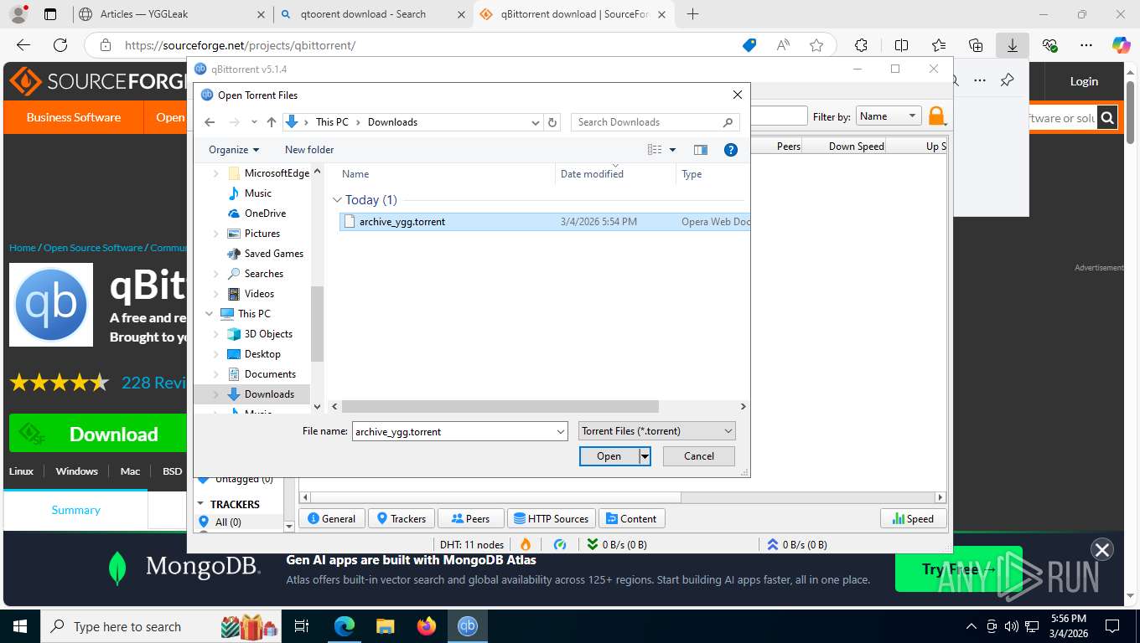The width and height of the screenshot is (1140, 643).
Task: Open the view options dropdown arrow
Action: [672, 150]
